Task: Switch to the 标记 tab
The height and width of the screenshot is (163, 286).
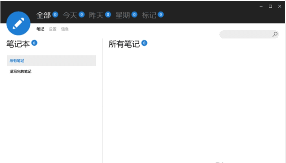Action: click(149, 15)
